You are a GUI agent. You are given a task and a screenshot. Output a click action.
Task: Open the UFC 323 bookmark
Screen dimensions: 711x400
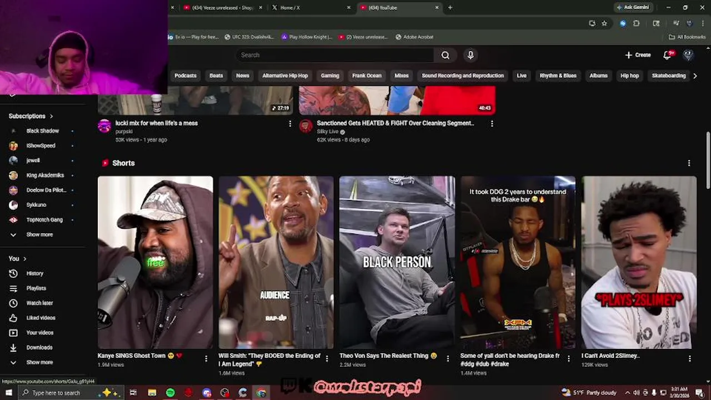249,37
